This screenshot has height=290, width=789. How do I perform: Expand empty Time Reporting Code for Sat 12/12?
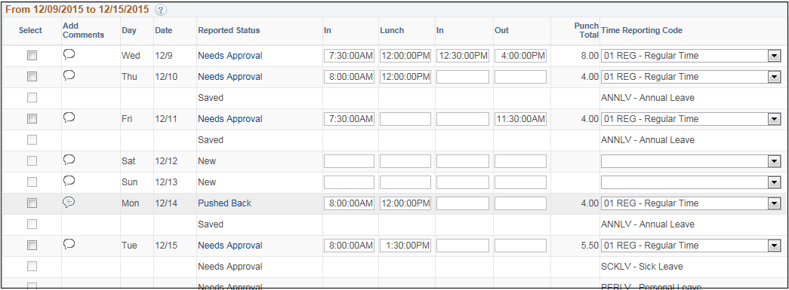click(x=690, y=161)
